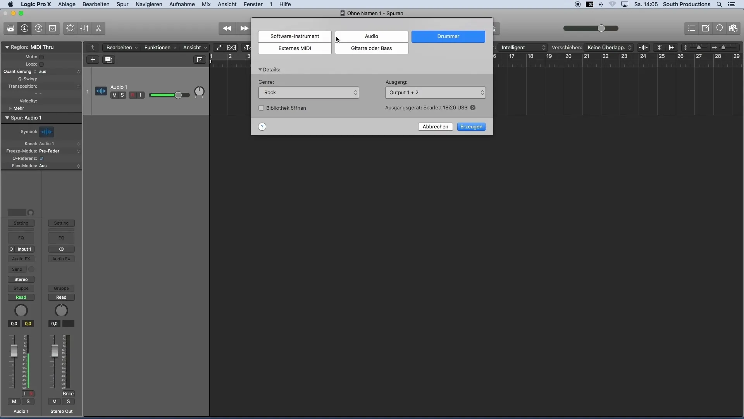
Task: Open the Note Pads icon
Action: pyautogui.click(x=705, y=28)
